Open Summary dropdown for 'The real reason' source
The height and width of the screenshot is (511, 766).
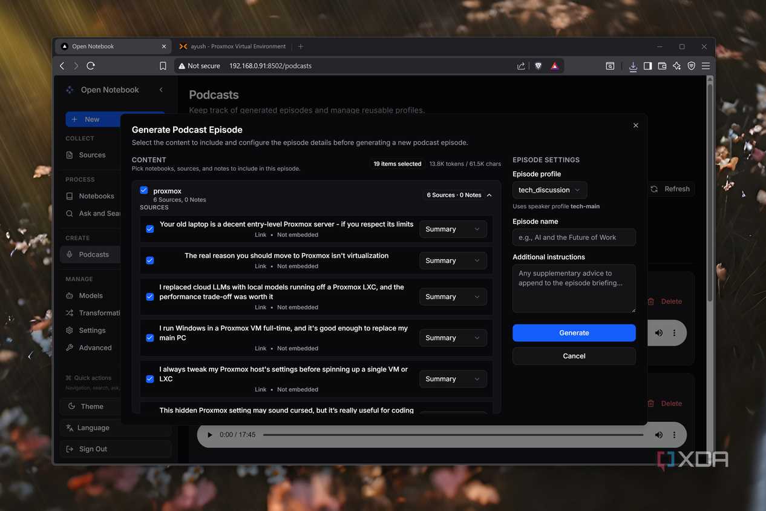pyautogui.click(x=453, y=260)
